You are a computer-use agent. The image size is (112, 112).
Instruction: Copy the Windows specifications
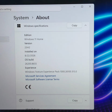point(74,25)
